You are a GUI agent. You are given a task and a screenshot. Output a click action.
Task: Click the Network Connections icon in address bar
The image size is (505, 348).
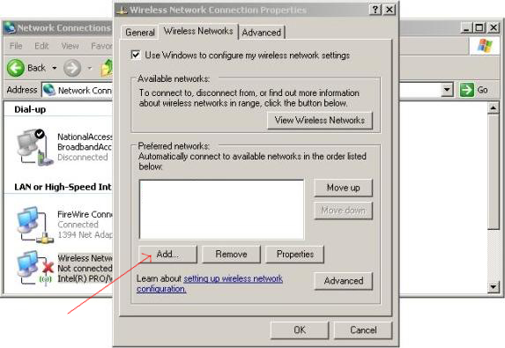point(49,90)
